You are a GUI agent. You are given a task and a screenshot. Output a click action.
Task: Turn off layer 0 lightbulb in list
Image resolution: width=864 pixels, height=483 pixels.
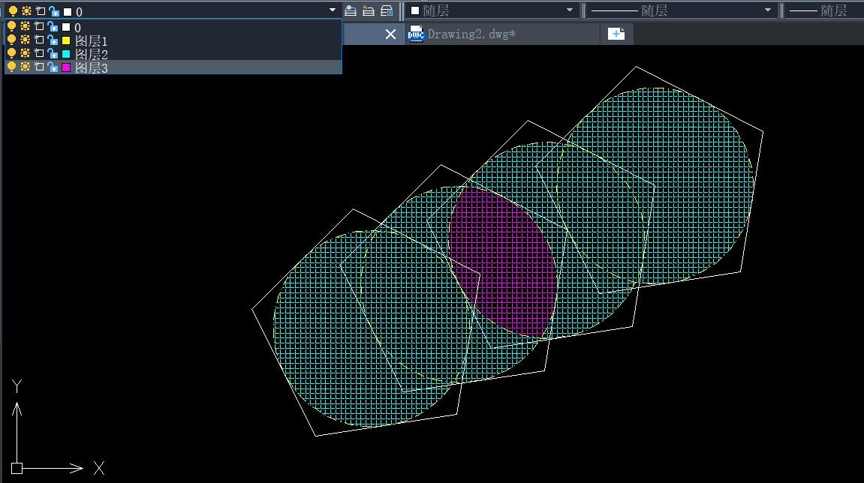(11, 27)
